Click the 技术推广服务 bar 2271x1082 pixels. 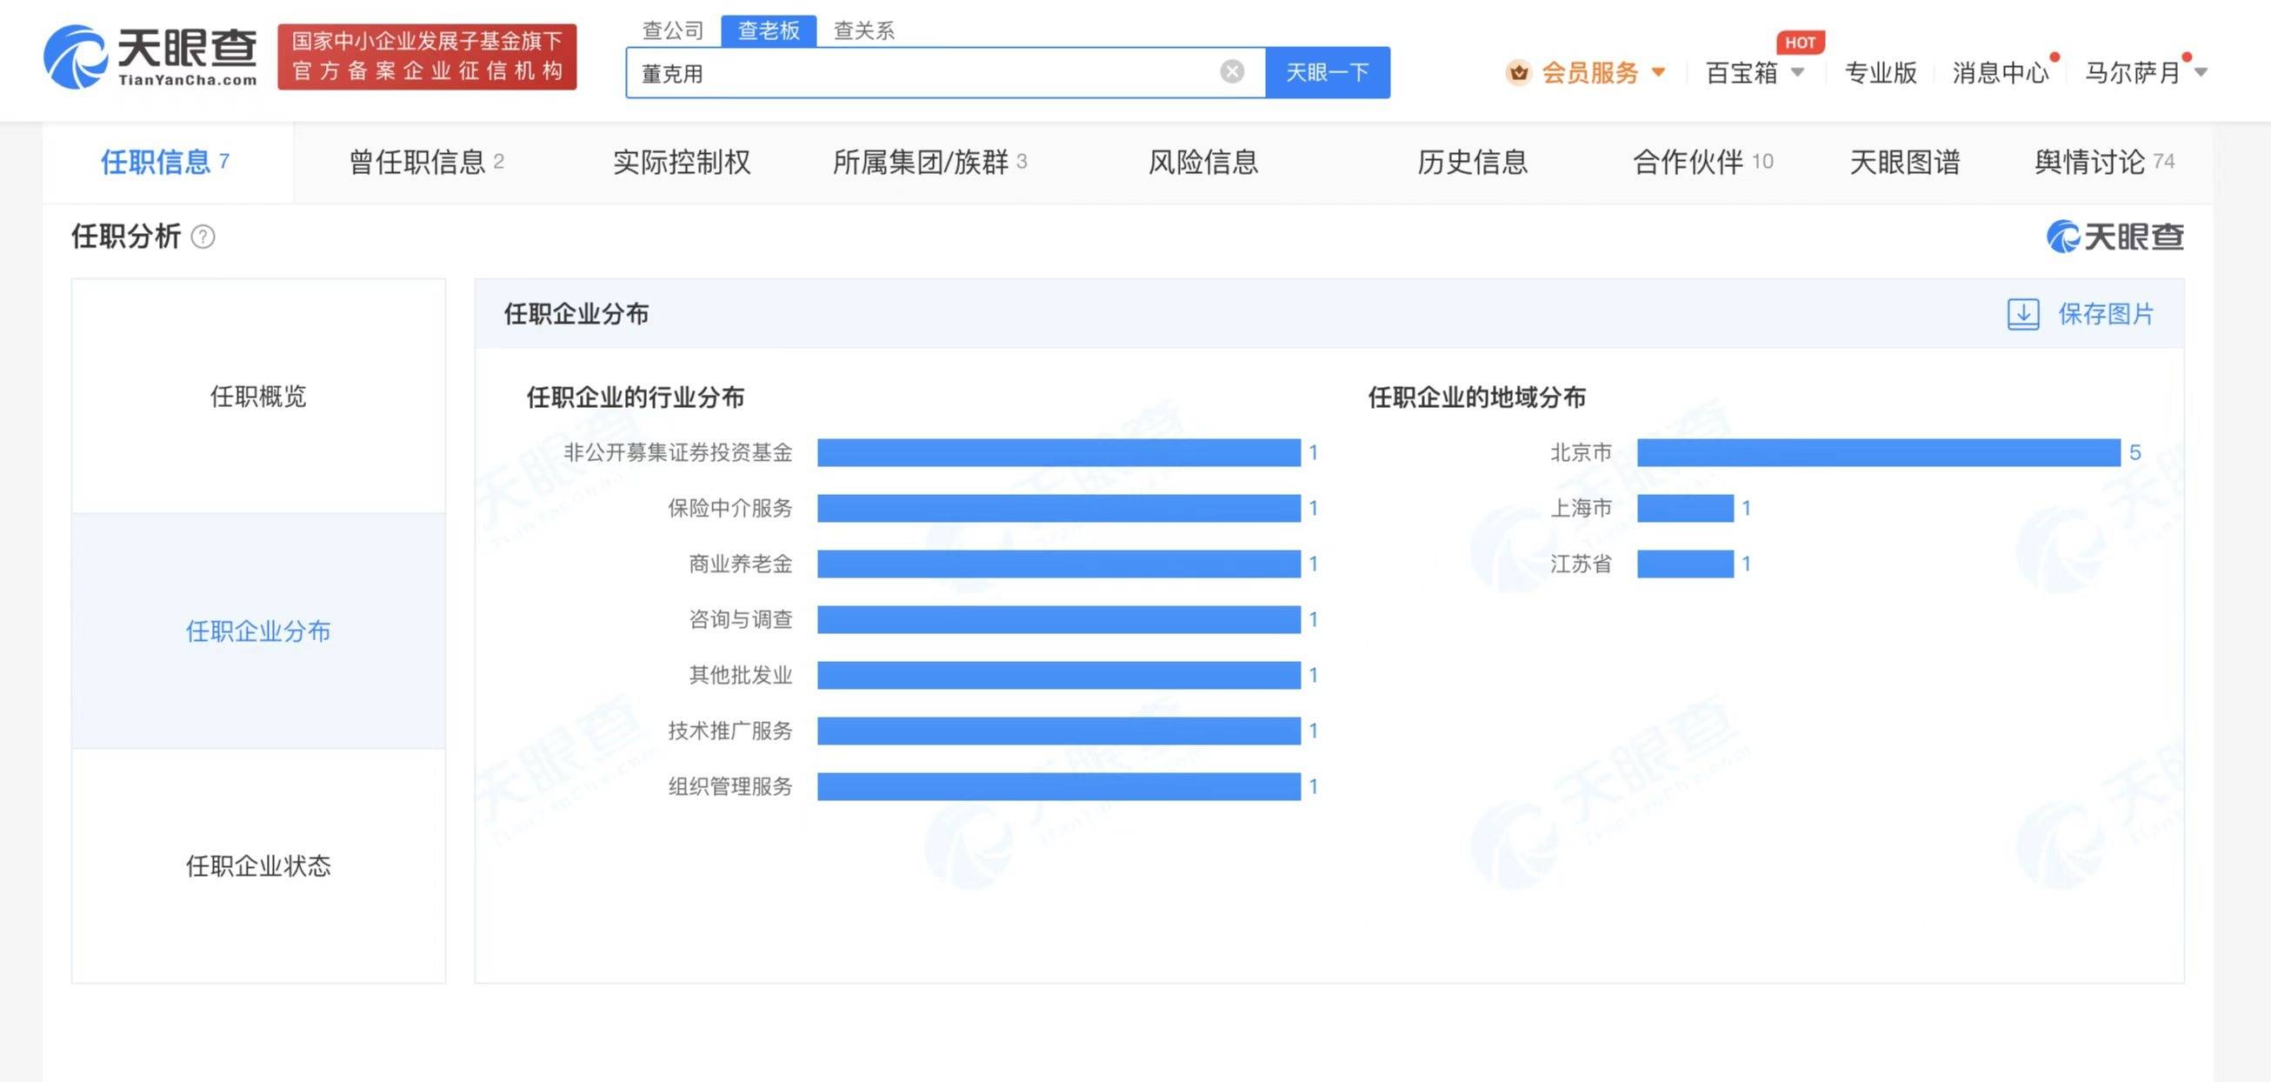(x=1059, y=730)
